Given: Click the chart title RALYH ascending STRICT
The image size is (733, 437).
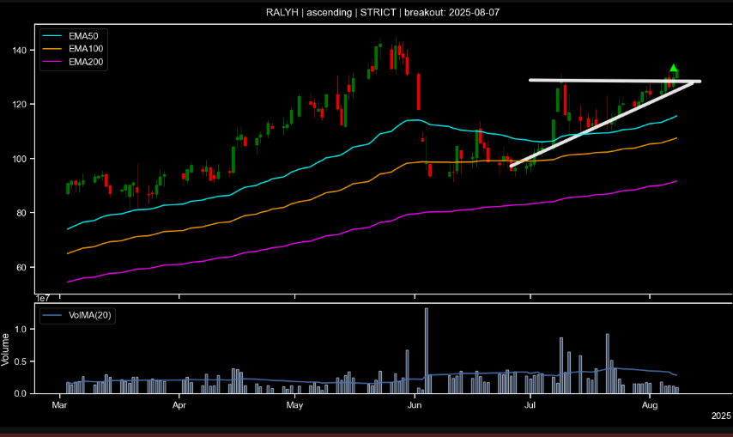Looking at the screenshot, I should (383, 13).
